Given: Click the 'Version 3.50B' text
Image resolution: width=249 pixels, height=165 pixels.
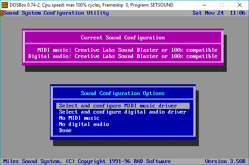Looking at the screenshot, I should click(x=225, y=161).
